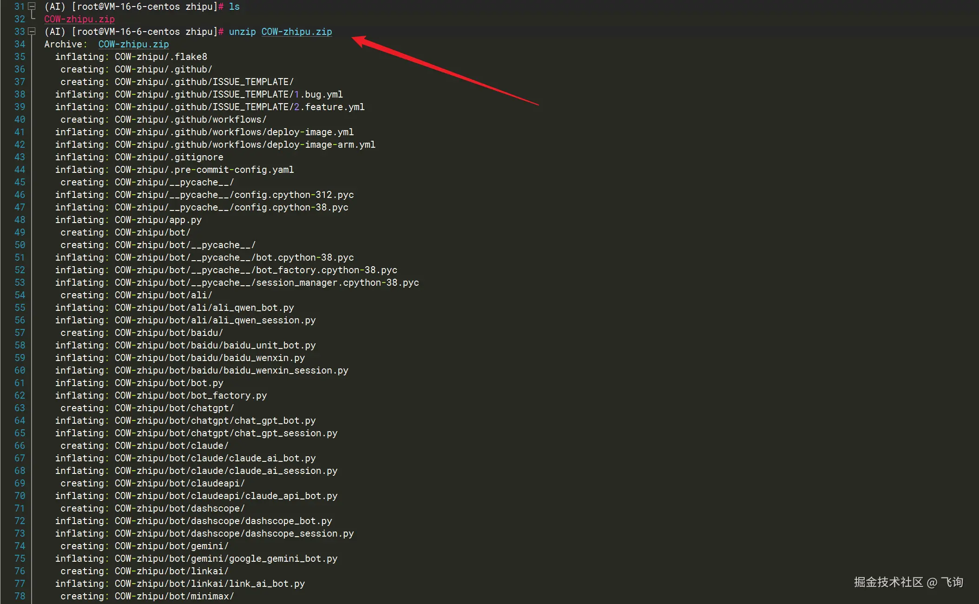Click the 'ls' command text on line 31

pyautogui.click(x=234, y=7)
